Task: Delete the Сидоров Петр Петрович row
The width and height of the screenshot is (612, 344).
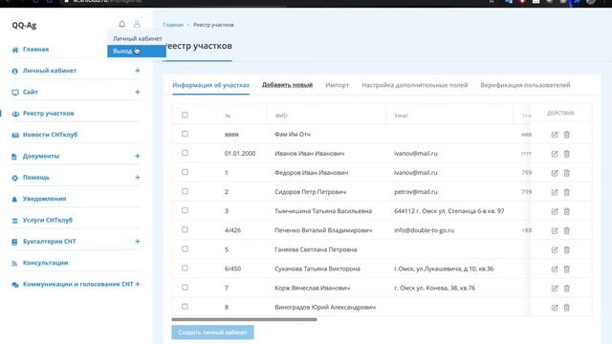Action: coord(567,192)
